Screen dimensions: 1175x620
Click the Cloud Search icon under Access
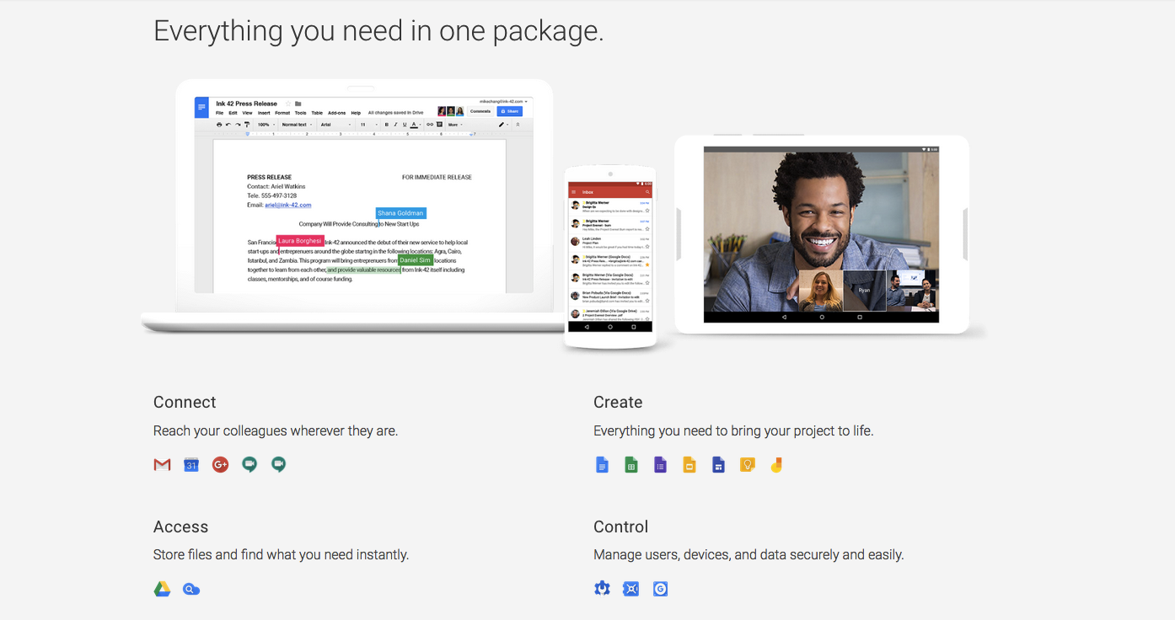click(x=191, y=590)
